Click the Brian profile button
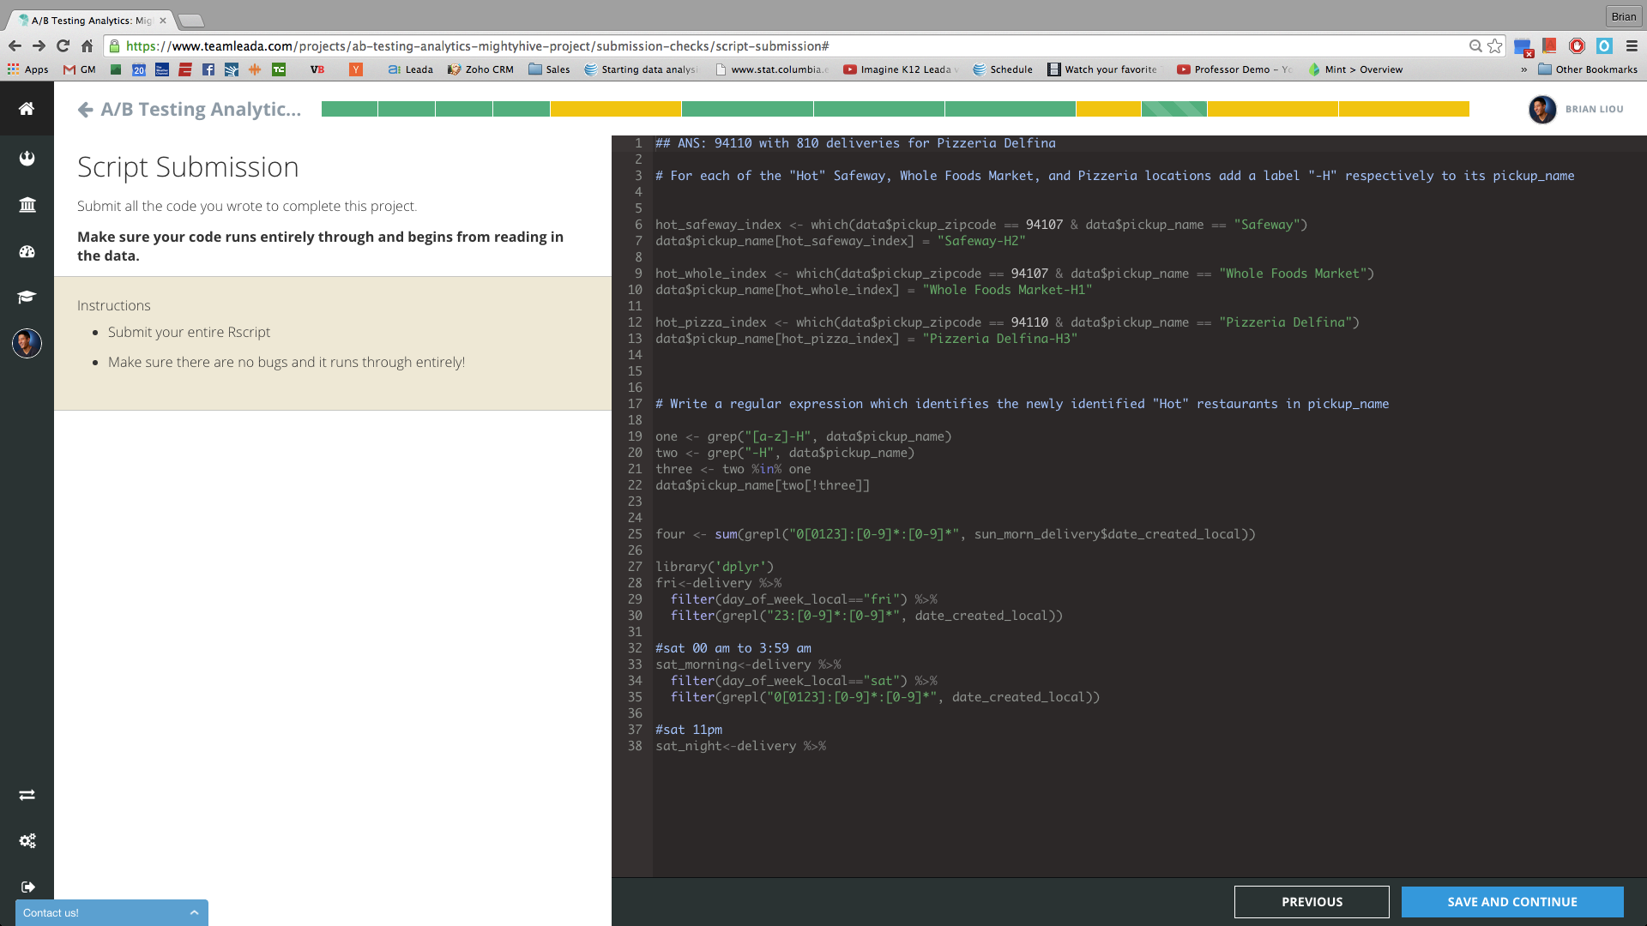Screen dimensions: 1647x926 tap(1623, 16)
